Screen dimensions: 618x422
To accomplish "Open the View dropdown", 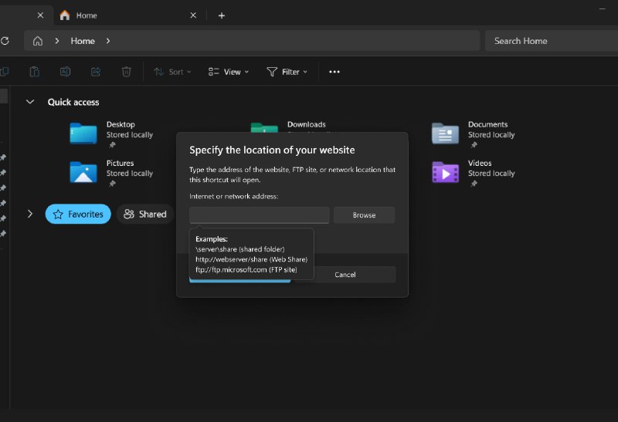I will (229, 72).
